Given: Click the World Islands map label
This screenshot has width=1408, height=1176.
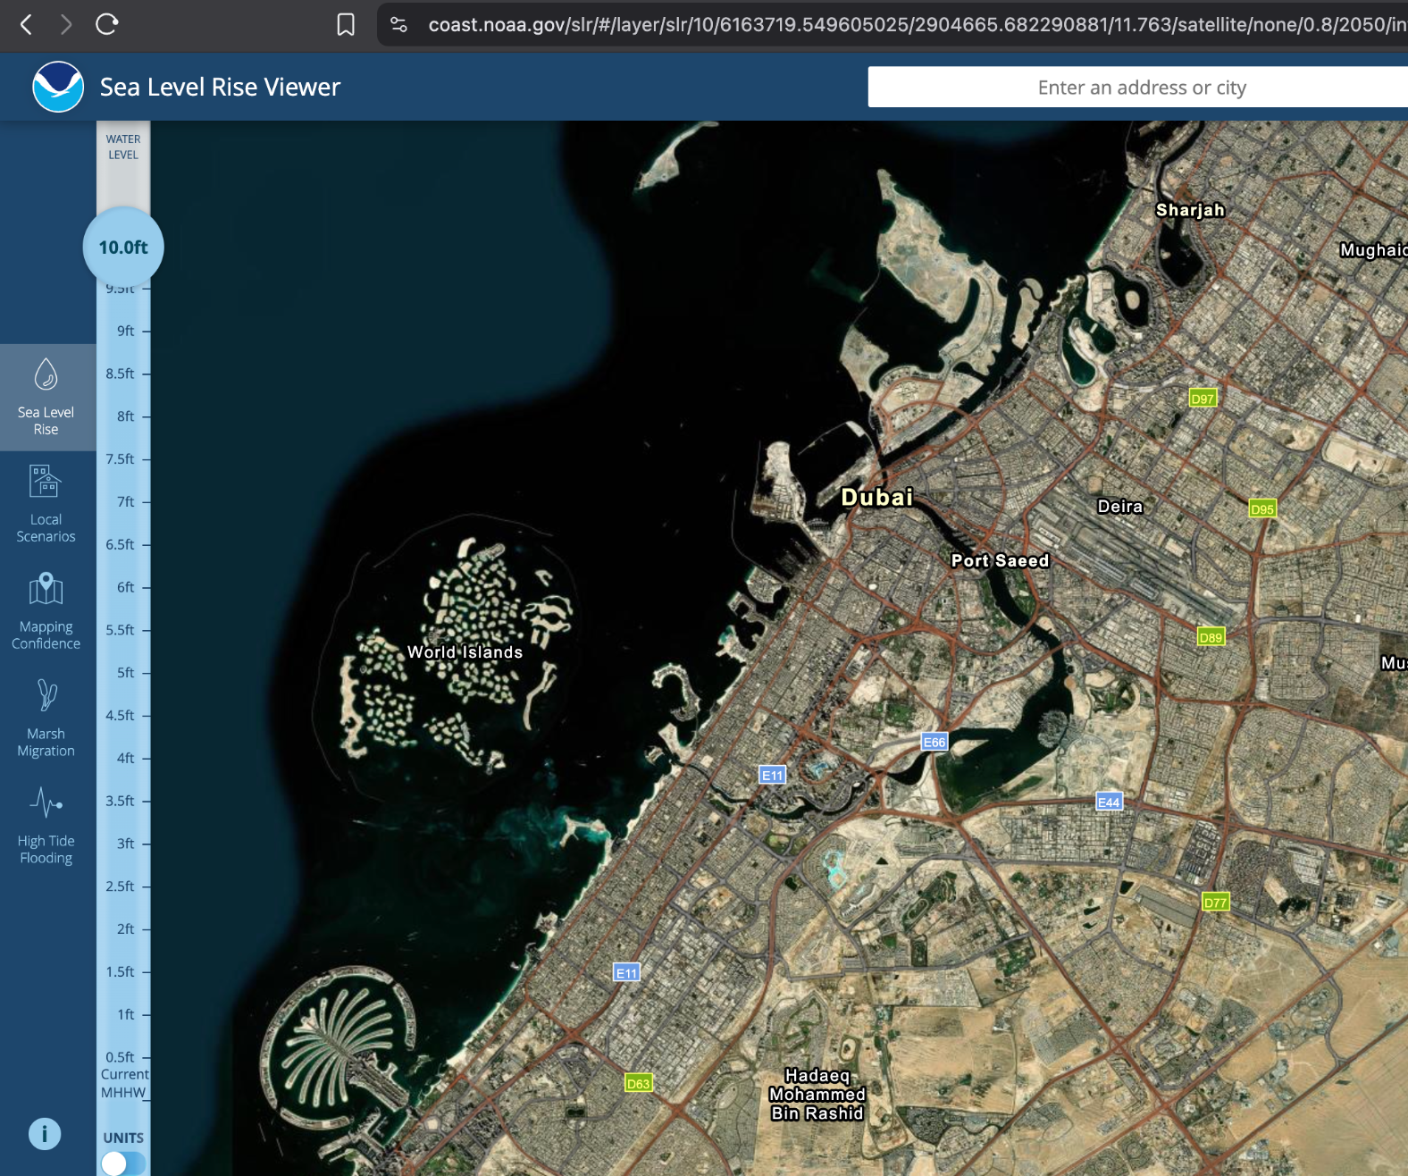Looking at the screenshot, I should (465, 652).
